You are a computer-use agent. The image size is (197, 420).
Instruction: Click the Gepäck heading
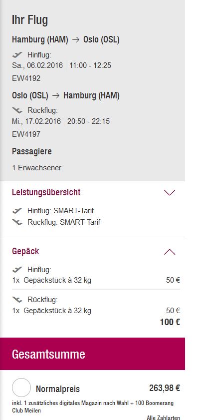tap(25, 251)
